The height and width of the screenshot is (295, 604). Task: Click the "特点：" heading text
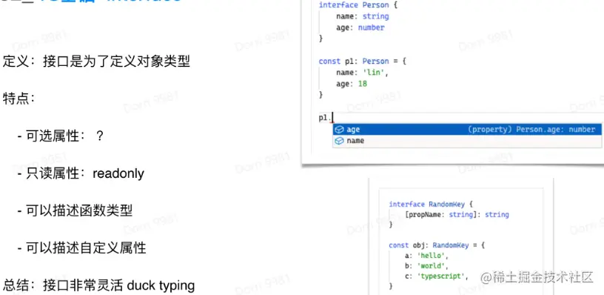(x=19, y=99)
